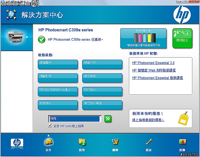Viewport: 200px width, 157px height.
Task: Click the 傳送傳真 button
Action: [102, 78]
